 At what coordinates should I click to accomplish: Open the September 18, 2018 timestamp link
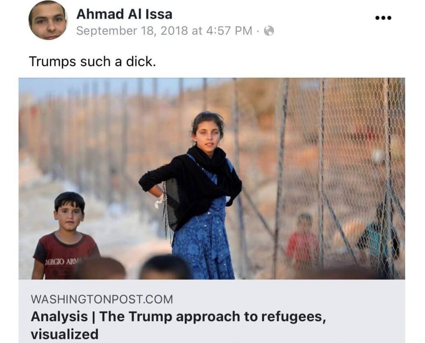164,31
